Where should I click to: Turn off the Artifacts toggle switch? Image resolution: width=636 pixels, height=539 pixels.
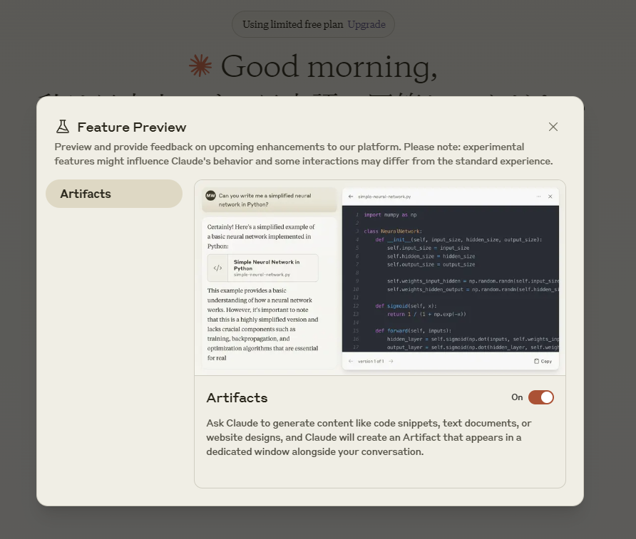click(540, 397)
